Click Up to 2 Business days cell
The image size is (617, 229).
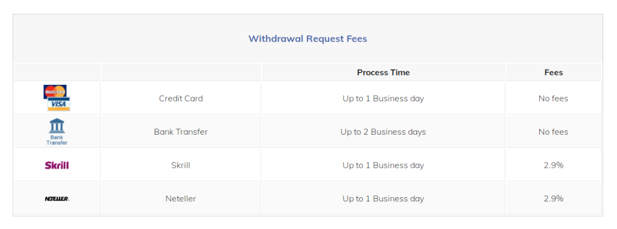coord(383,132)
